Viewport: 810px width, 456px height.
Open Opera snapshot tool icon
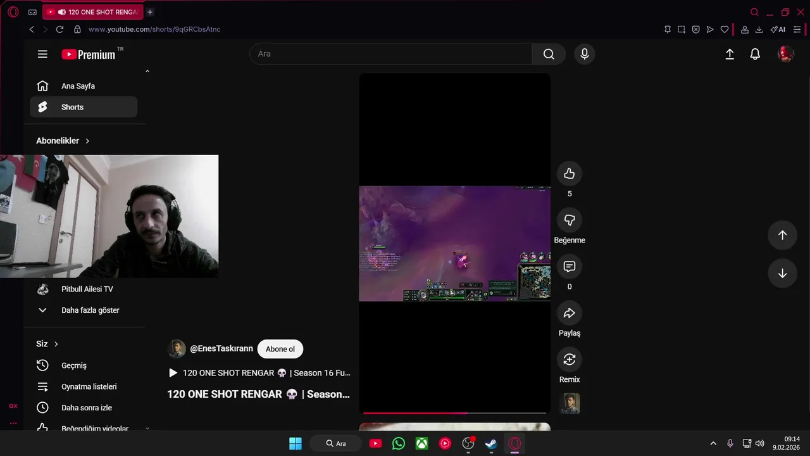[x=682, y=29]
